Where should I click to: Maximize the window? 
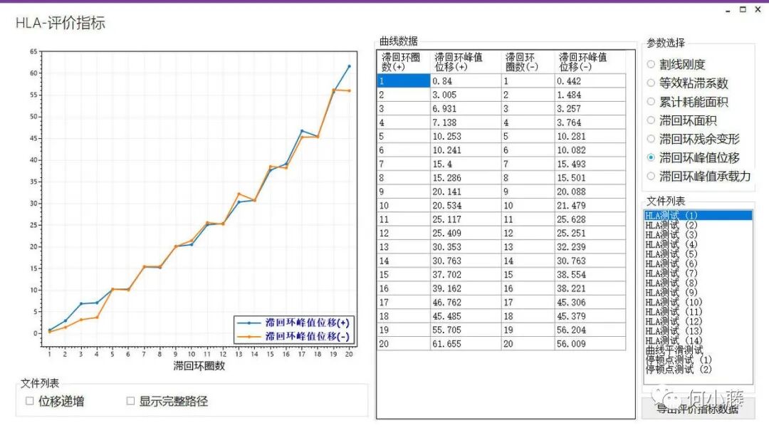[x=743, y=9]
